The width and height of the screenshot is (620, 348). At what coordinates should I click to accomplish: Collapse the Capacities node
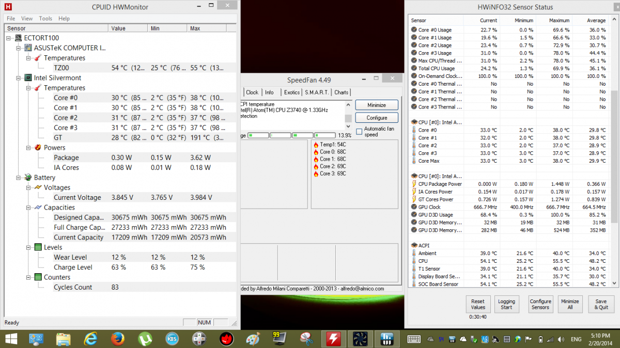coord(29,208)
